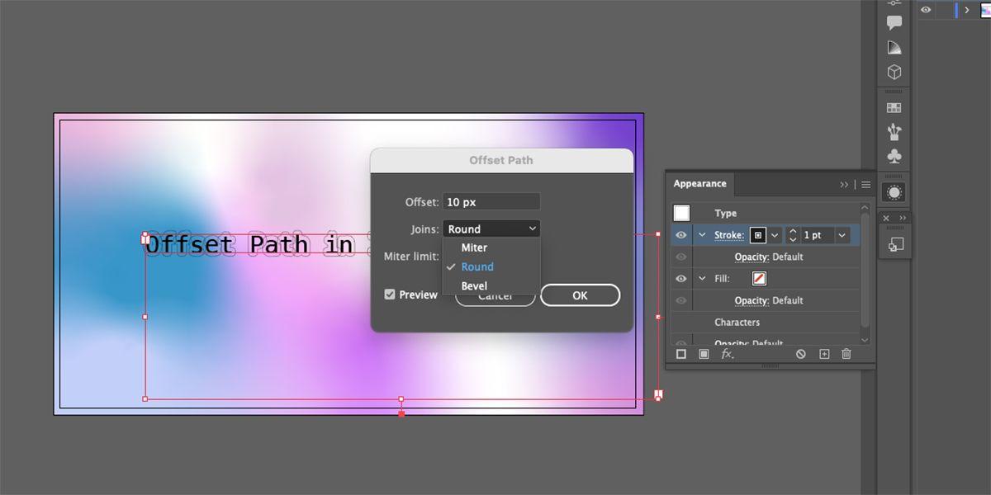The width and height of the screenshot is (991, 495).
Task: Close the small floating panel with X
Action: (886, 218)
